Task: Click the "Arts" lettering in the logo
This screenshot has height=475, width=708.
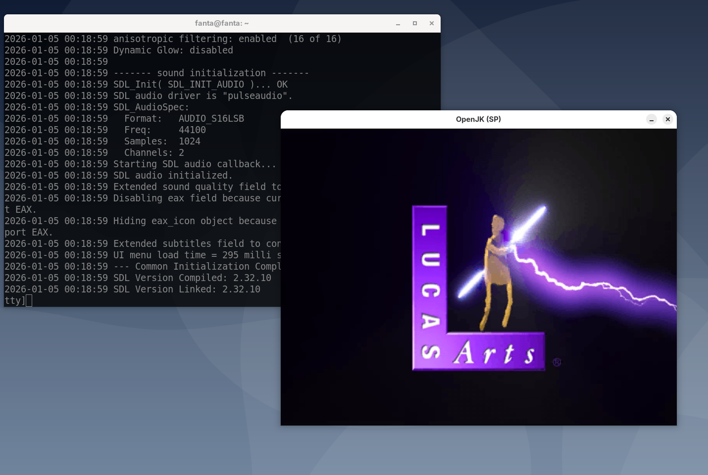Action: (495, 353)
